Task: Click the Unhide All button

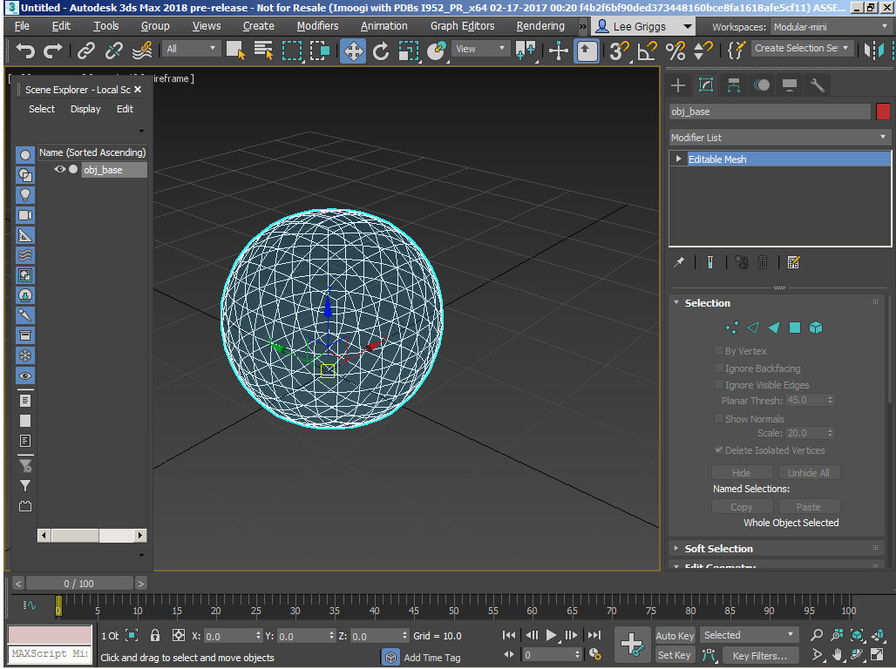Action: pyautogui.click(x=809, y=472)
